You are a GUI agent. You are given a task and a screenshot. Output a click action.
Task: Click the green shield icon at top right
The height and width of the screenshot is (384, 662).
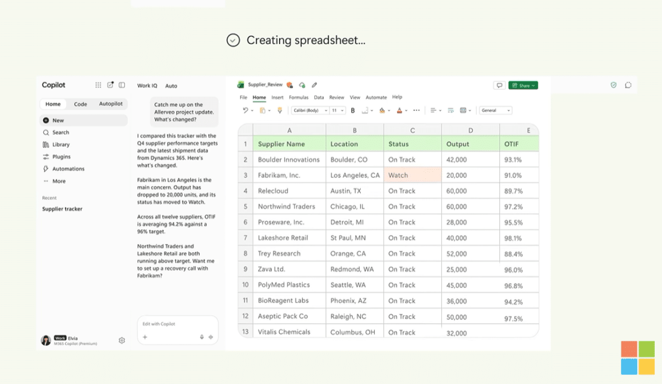point(613,85)
